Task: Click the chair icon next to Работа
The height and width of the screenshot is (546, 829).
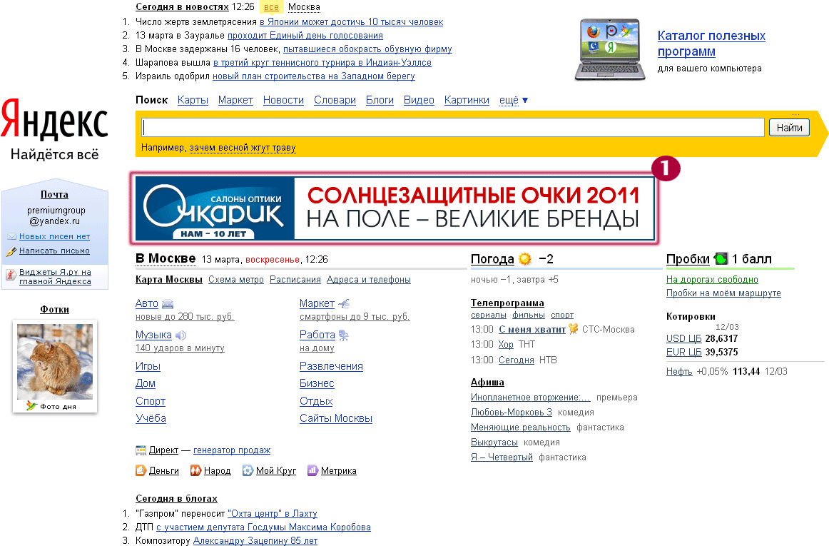Action: coord(344,335)
